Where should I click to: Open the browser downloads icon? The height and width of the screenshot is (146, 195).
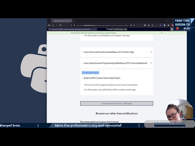[x=152, y=25]
